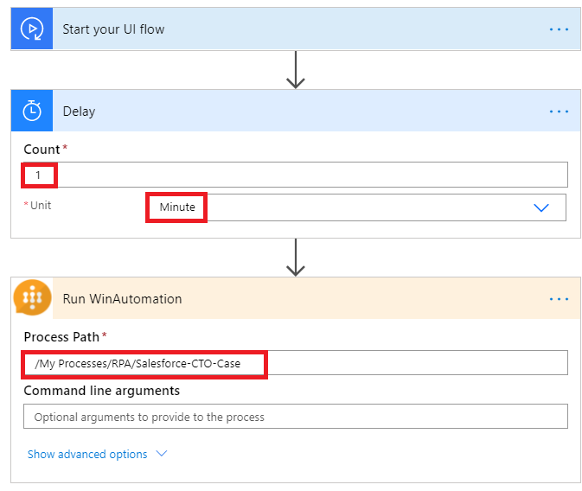Collapse the Delay step via its title
The image size is (582, 491).
80,112
